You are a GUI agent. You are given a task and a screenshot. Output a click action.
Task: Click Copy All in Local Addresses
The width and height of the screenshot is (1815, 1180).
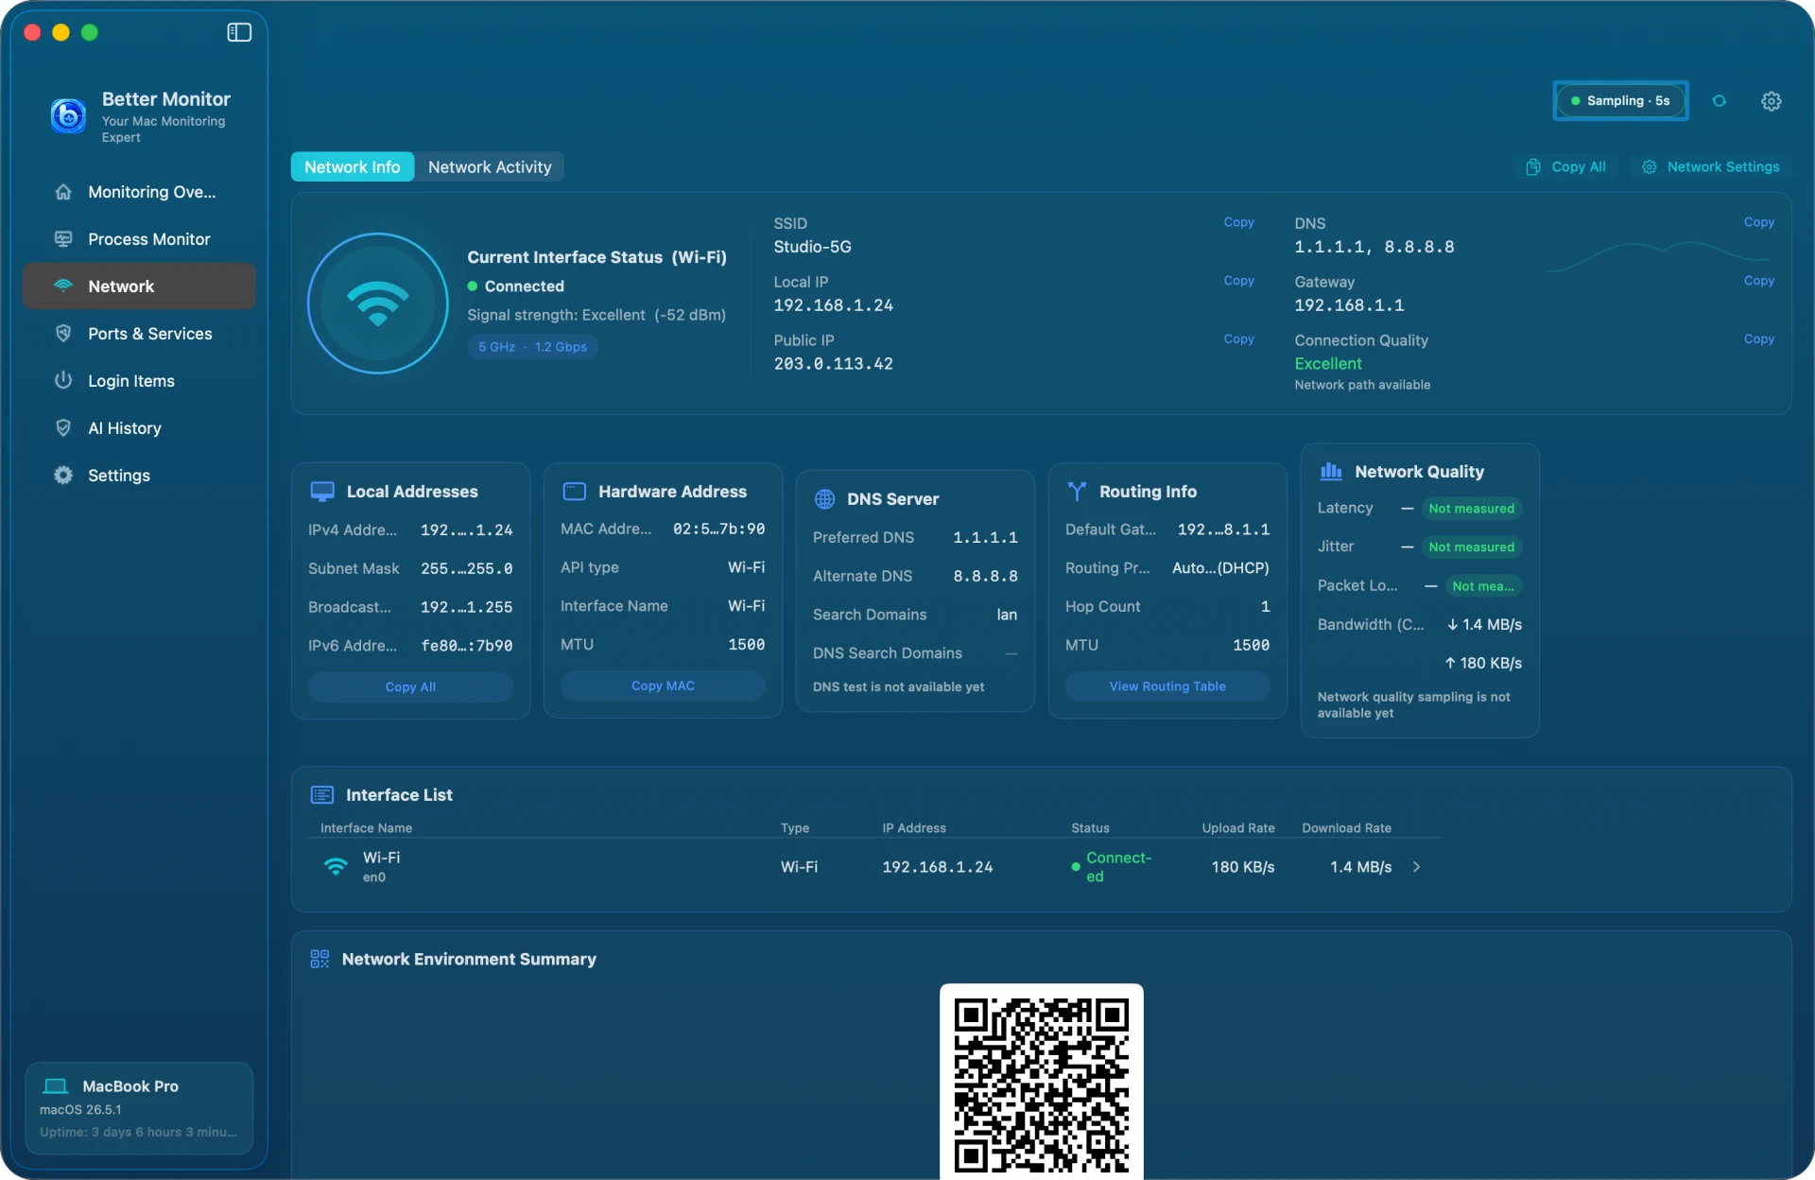[410, 686]
